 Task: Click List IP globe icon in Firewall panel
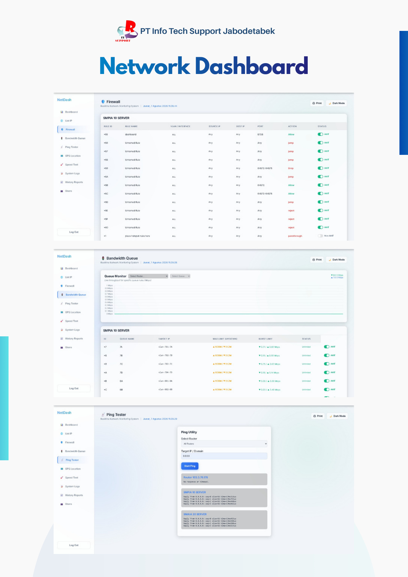click(x=62, y=121)
